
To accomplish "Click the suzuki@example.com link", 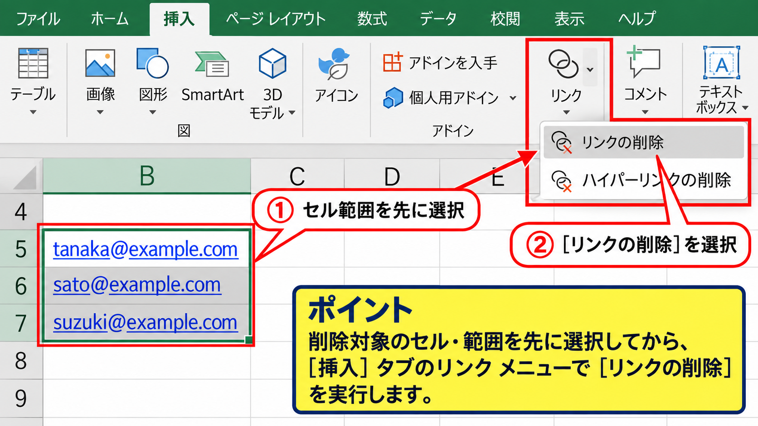I will [146, 322].
